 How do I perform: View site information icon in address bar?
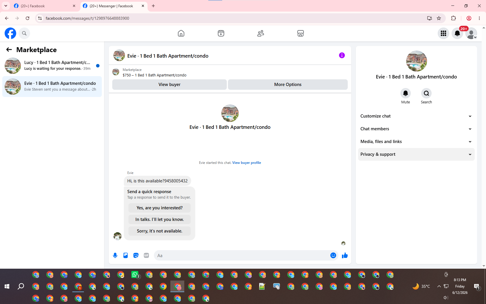40,18
